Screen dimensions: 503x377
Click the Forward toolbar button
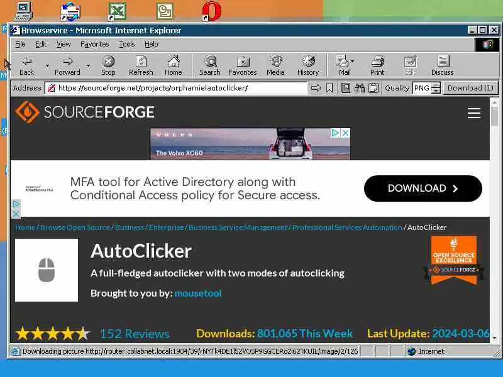[x=67, y=66]
